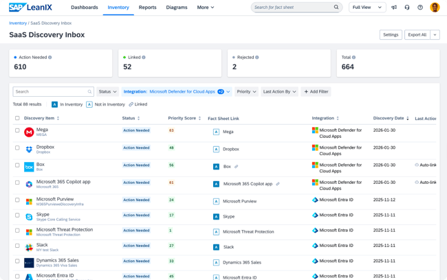Image resolution: width=447 pixels, height=280 pixels.
Task: Open the Integration filter dropdown
Action: tap(177, 92)
